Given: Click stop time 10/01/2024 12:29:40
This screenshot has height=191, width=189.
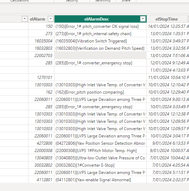Looking at the screenshot, I should (168, 92).
